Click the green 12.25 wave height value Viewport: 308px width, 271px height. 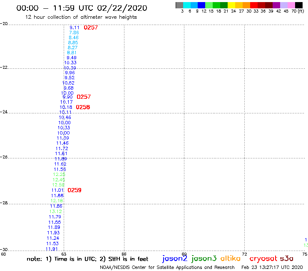click(59, 175)
